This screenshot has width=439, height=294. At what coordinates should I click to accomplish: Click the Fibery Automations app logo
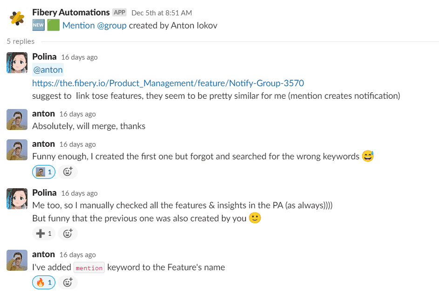click(x=17, y=18)
